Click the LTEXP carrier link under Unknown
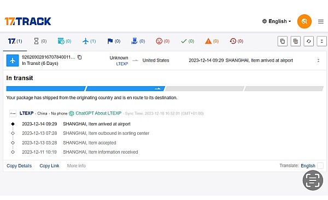Screen dimensions: 328x200 (122, 64)
